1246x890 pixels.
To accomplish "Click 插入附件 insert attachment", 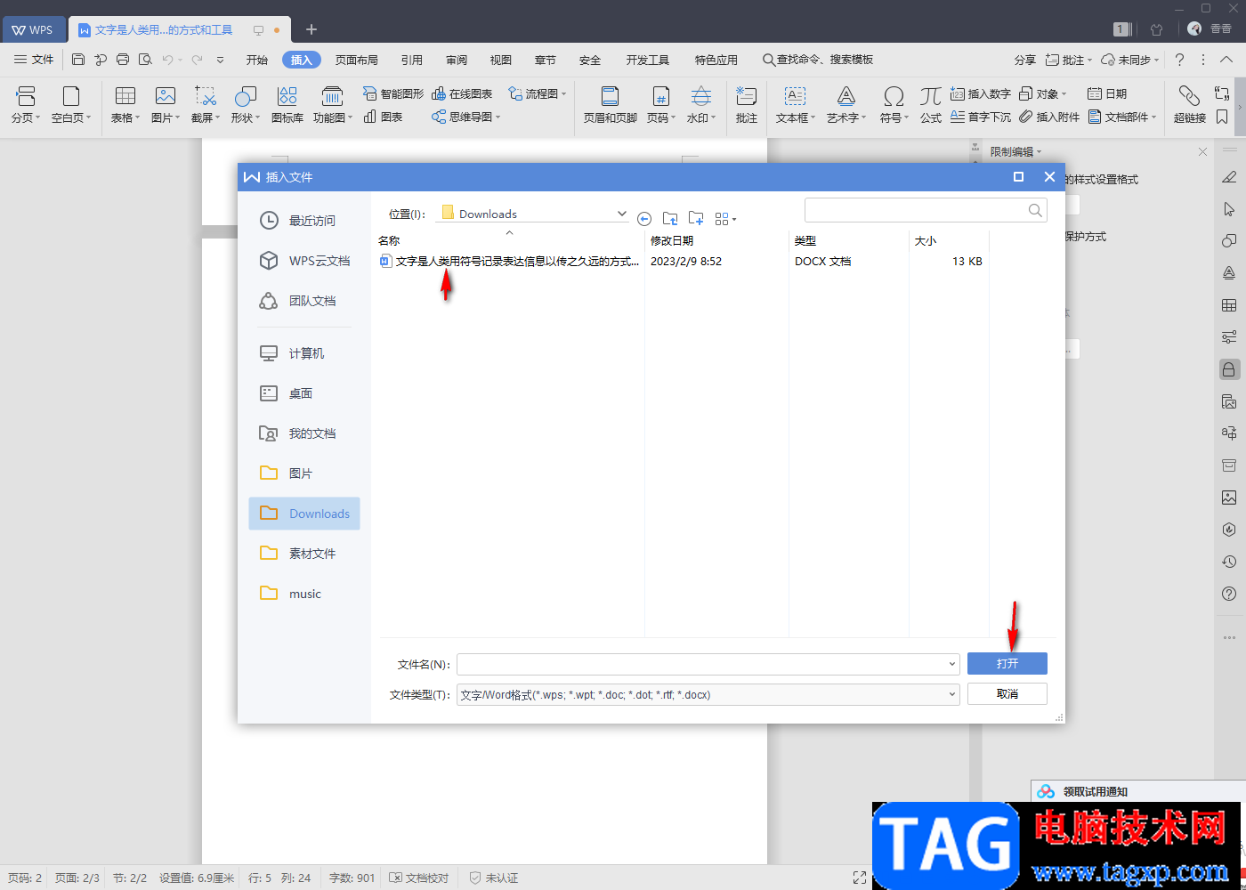I will 1049,117.
